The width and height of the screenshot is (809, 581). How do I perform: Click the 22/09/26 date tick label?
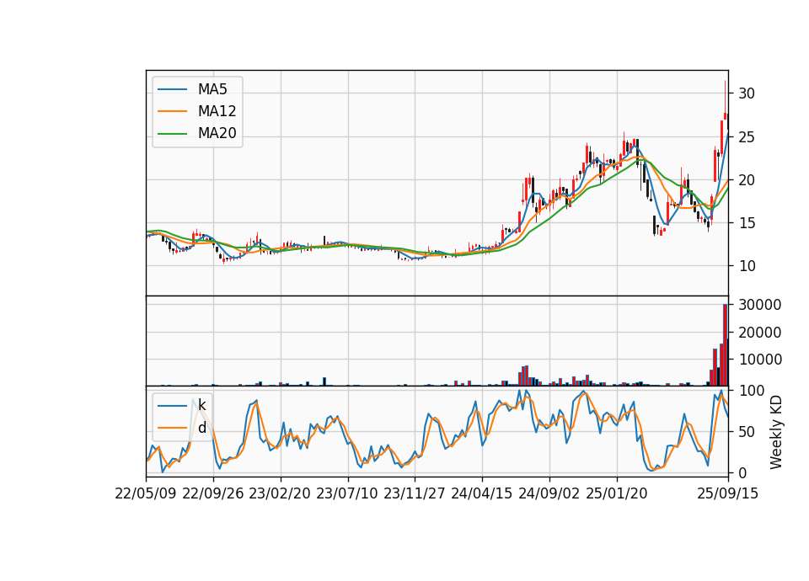pyautogui.click(x=213, y=493)
